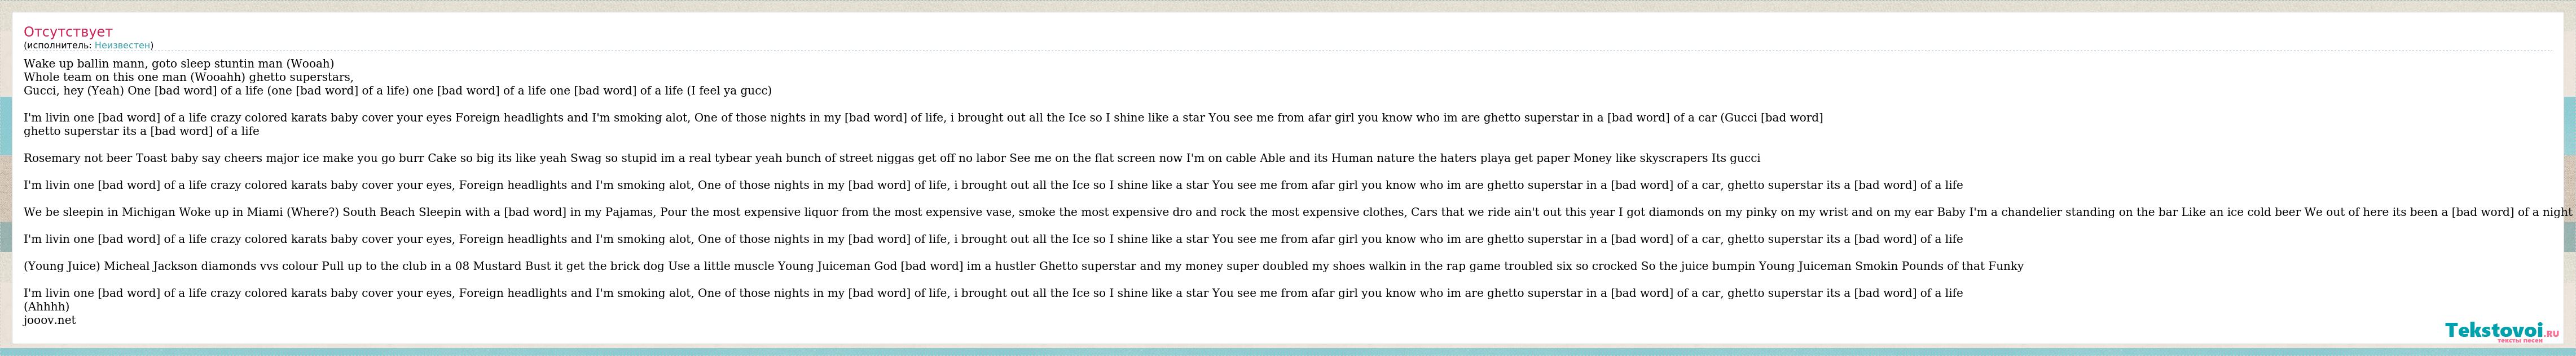Click the '(Ahhhh)' lyric line
This screenshot has height=356, width=2576.
tap(47, 307)
